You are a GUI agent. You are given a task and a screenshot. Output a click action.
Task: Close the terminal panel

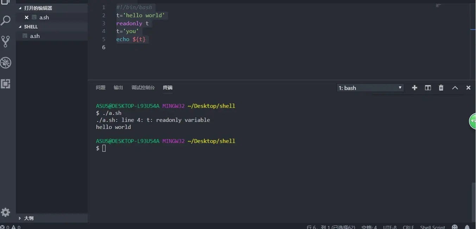pos(468,88)
